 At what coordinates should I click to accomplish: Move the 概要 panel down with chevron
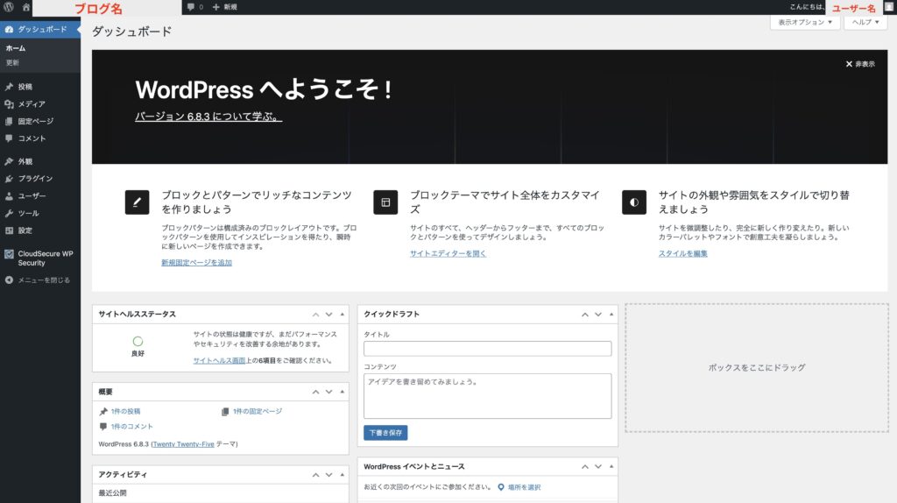328,392
